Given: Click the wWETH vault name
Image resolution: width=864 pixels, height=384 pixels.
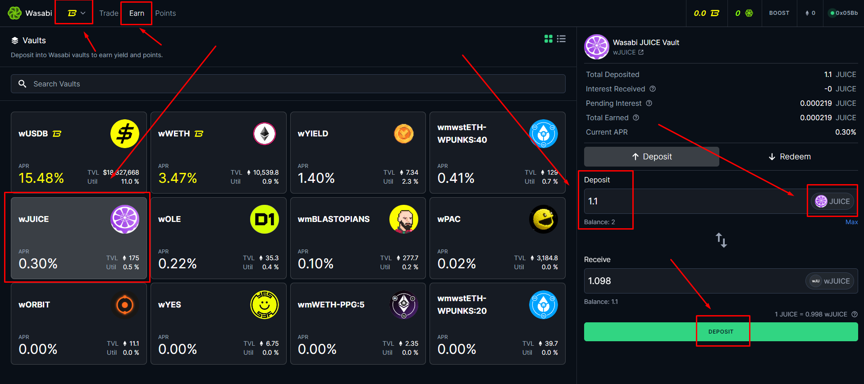Looking at the screenshot, I should click(174, 134).
